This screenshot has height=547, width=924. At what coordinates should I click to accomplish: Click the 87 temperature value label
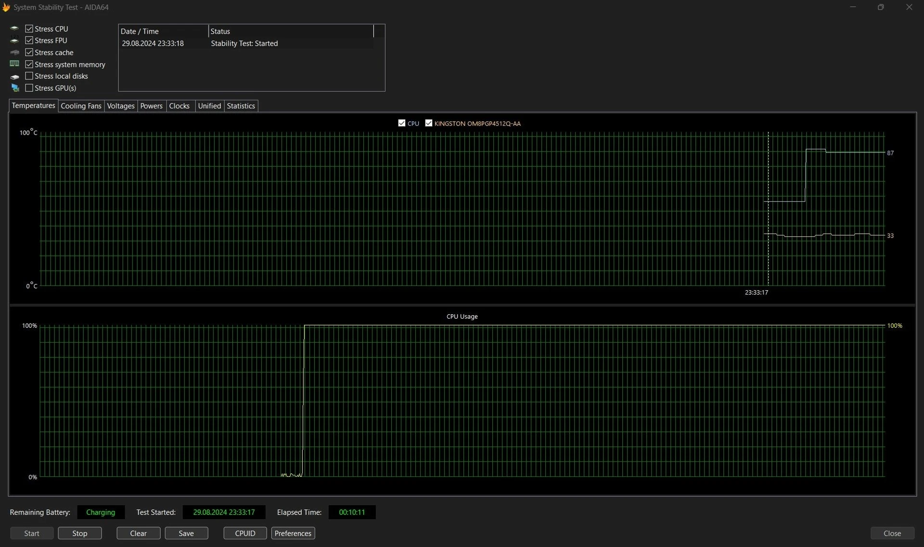click(x=890, y=153)
